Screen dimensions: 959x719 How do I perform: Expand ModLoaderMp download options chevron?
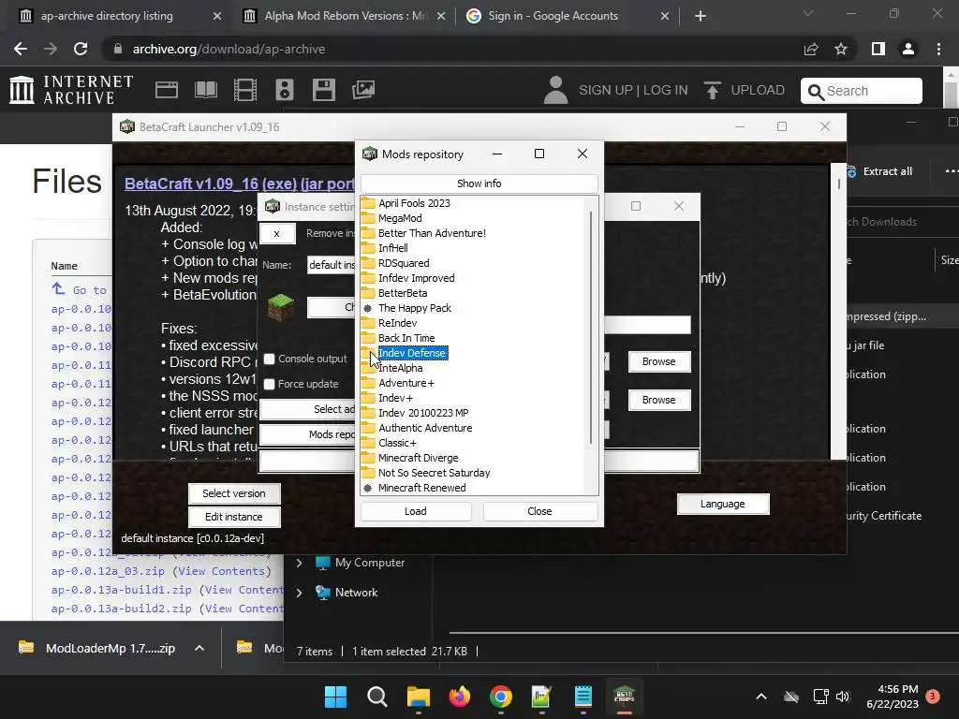click(199, 648)
